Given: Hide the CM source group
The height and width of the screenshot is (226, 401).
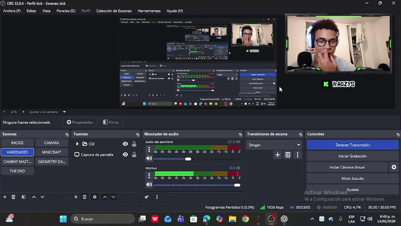Looking at the screenshot, I should click(x=125, y=144).
